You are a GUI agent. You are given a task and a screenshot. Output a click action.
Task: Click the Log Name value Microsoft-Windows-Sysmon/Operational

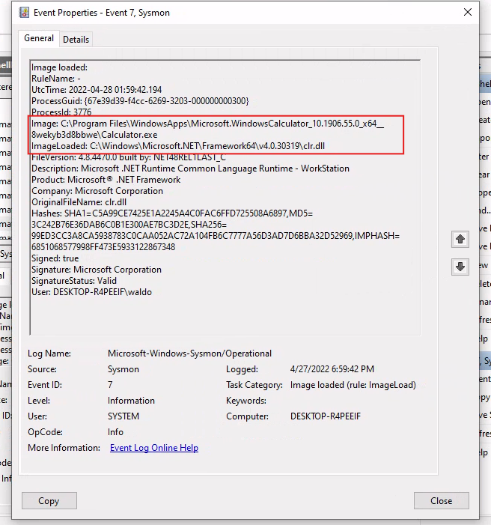point(190,353)
